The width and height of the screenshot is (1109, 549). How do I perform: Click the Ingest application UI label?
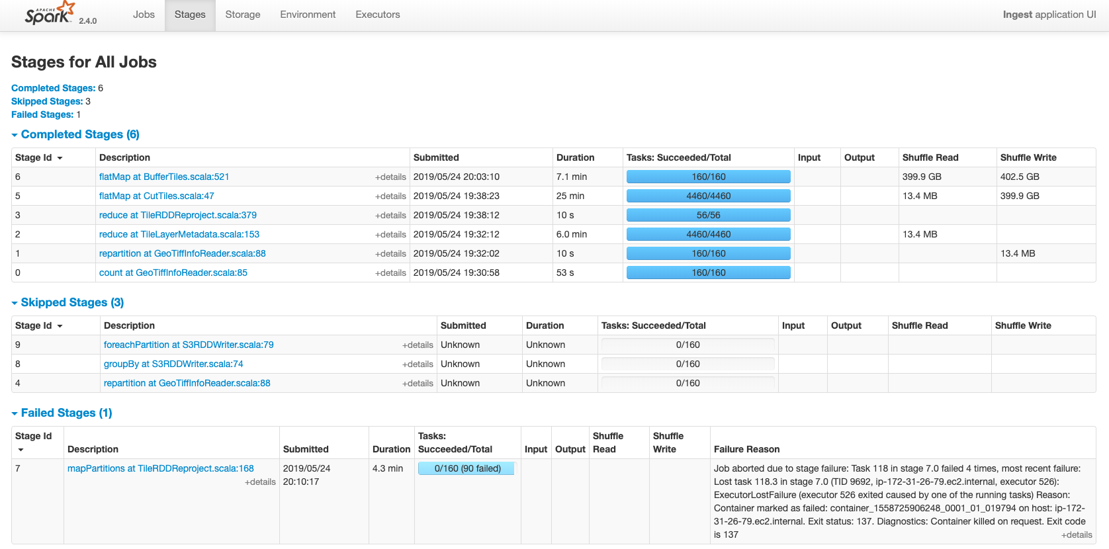pyautogui.click(x=1049, y=15)
